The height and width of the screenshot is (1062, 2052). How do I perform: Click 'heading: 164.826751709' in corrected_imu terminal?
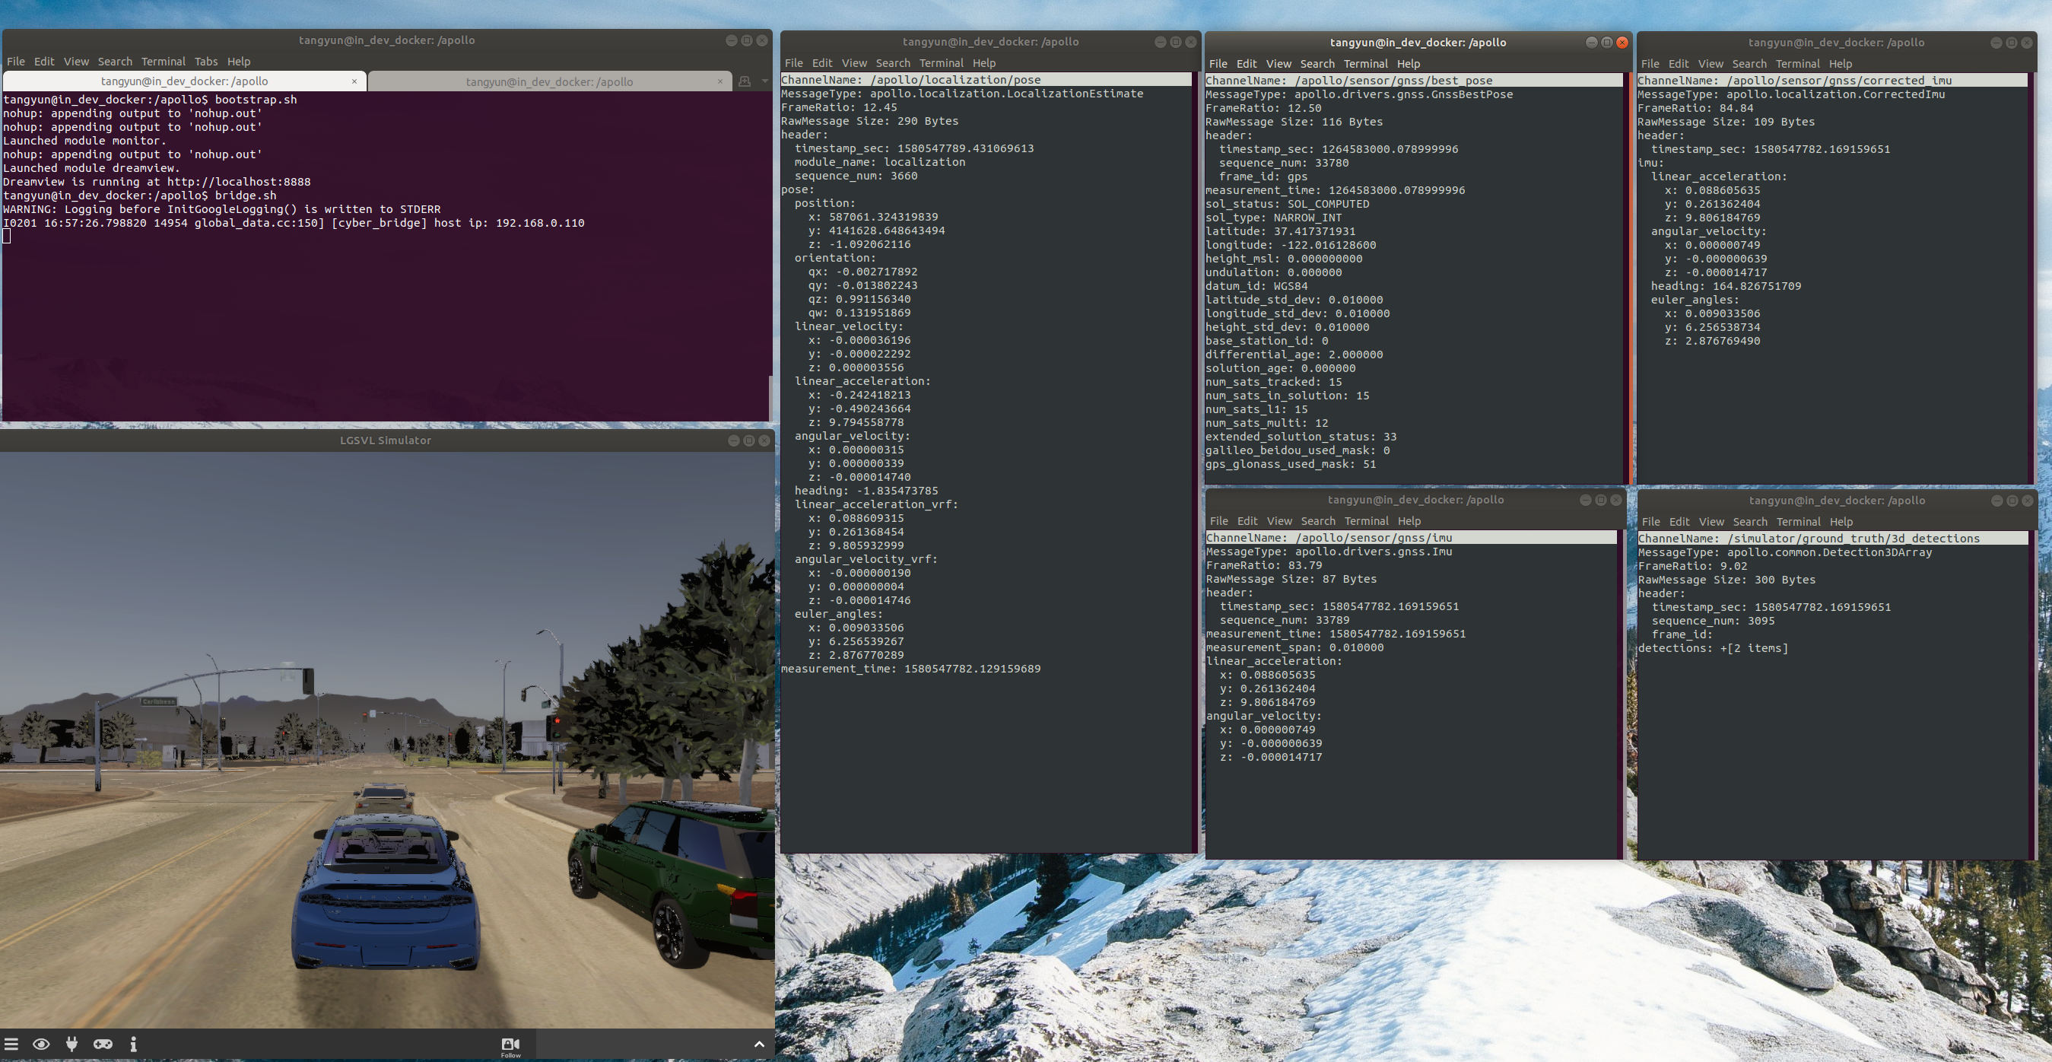click(x=1726, y=286)
